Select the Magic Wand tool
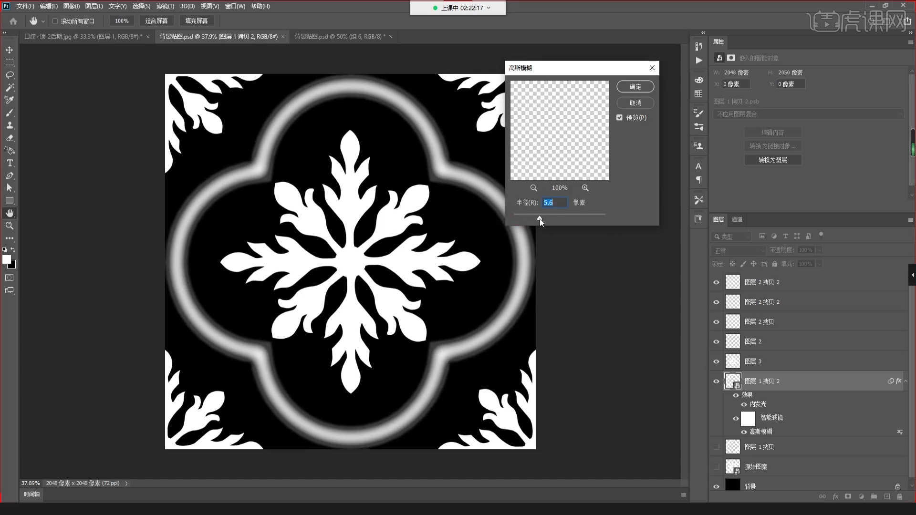 (x=10, y=87)
